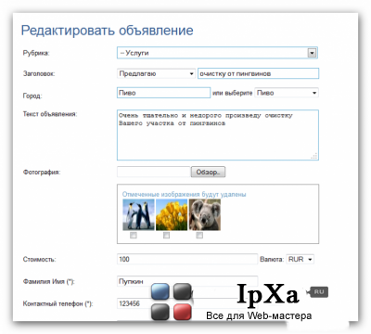Click the Рубрика label
The width and height of the screenshot is (371, 334).
click(36, 53)
